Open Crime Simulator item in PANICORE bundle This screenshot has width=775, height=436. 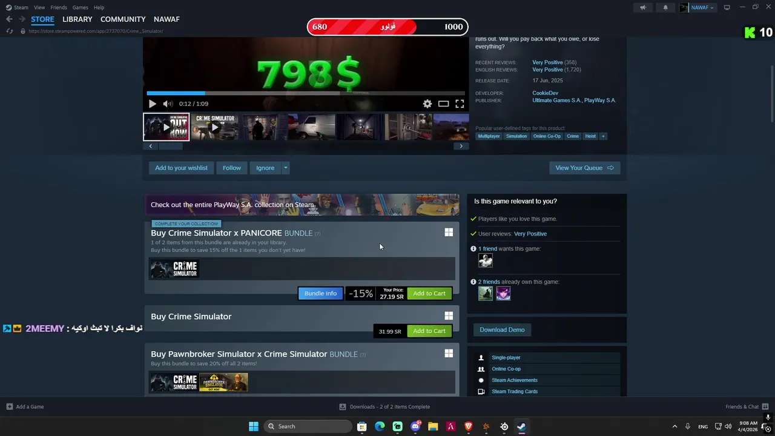174,269
